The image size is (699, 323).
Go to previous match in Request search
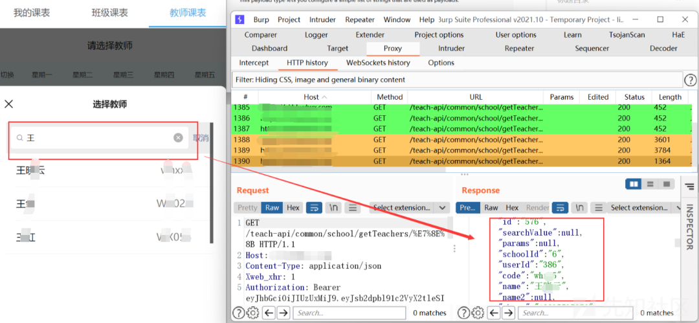pyautogui.click(x=269, y=313)
